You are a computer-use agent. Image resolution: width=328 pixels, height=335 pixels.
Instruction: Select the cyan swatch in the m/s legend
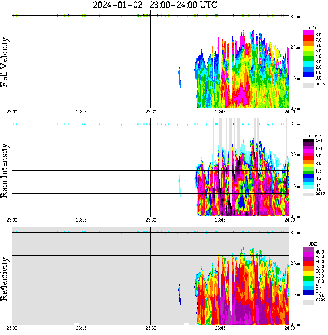(308, 64)
